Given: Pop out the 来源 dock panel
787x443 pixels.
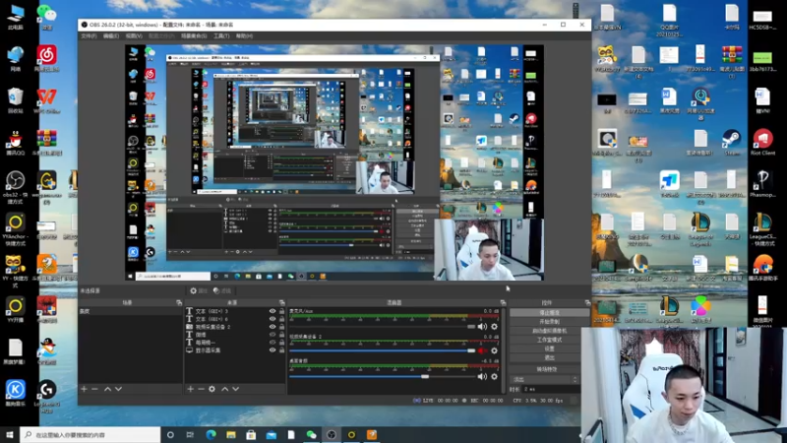Looking at the screenshot, I should click(x=281, y=303).
